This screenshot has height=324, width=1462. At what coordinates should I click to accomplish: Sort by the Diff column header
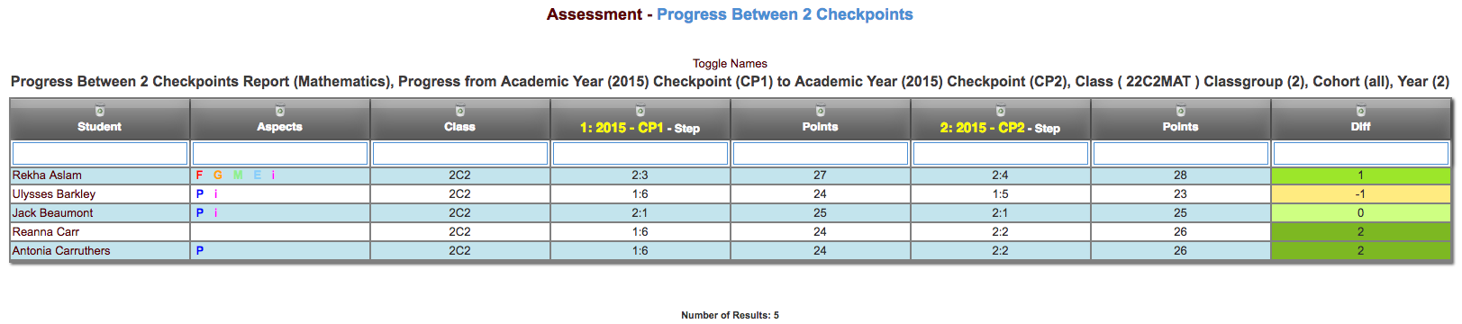point(1361,127)
